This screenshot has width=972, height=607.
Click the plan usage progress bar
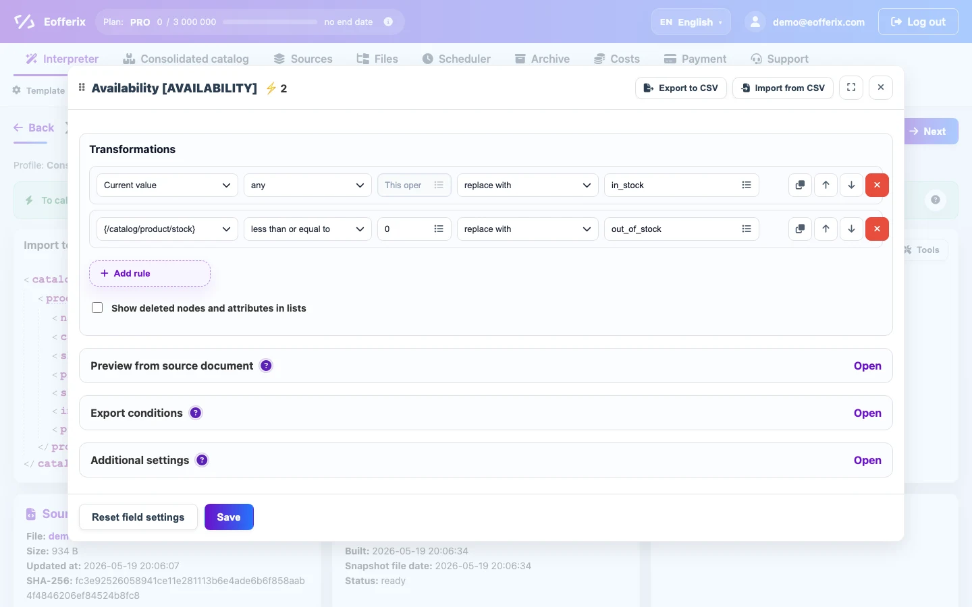(270, 22)
